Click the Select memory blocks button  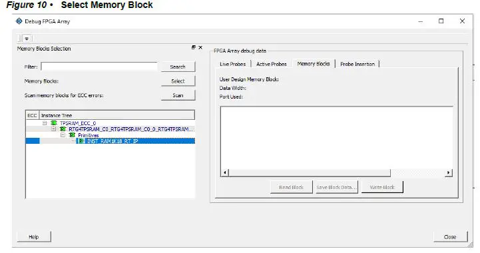(178, 81)
